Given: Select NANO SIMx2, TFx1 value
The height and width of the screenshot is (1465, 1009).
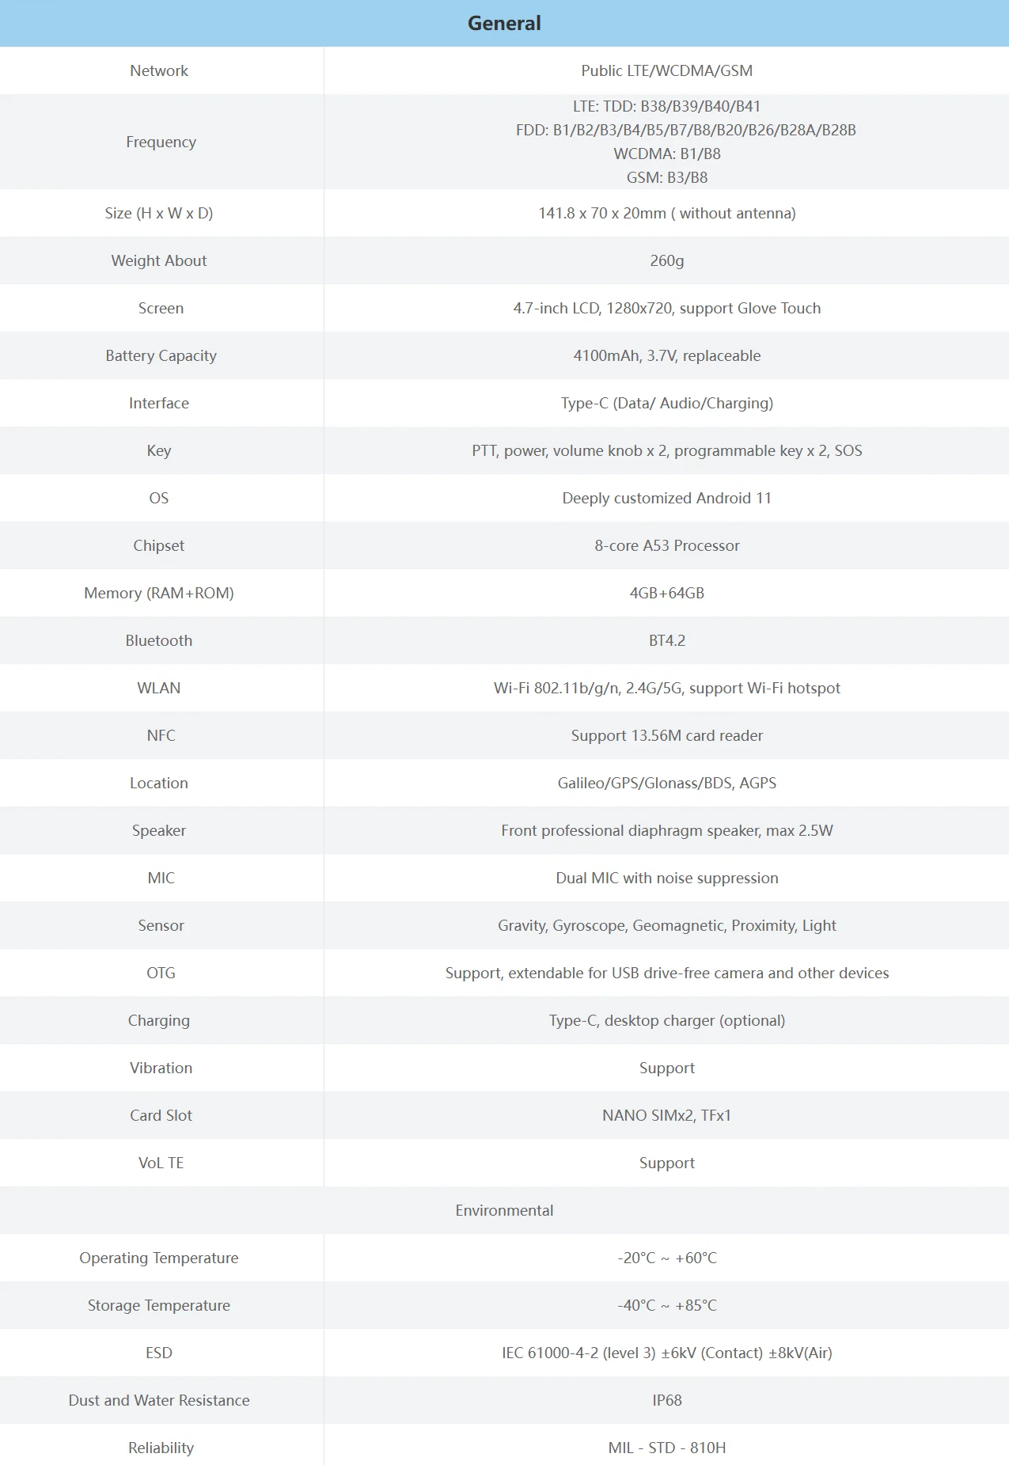Looking at the screenshot, I should coord(666,1115).
